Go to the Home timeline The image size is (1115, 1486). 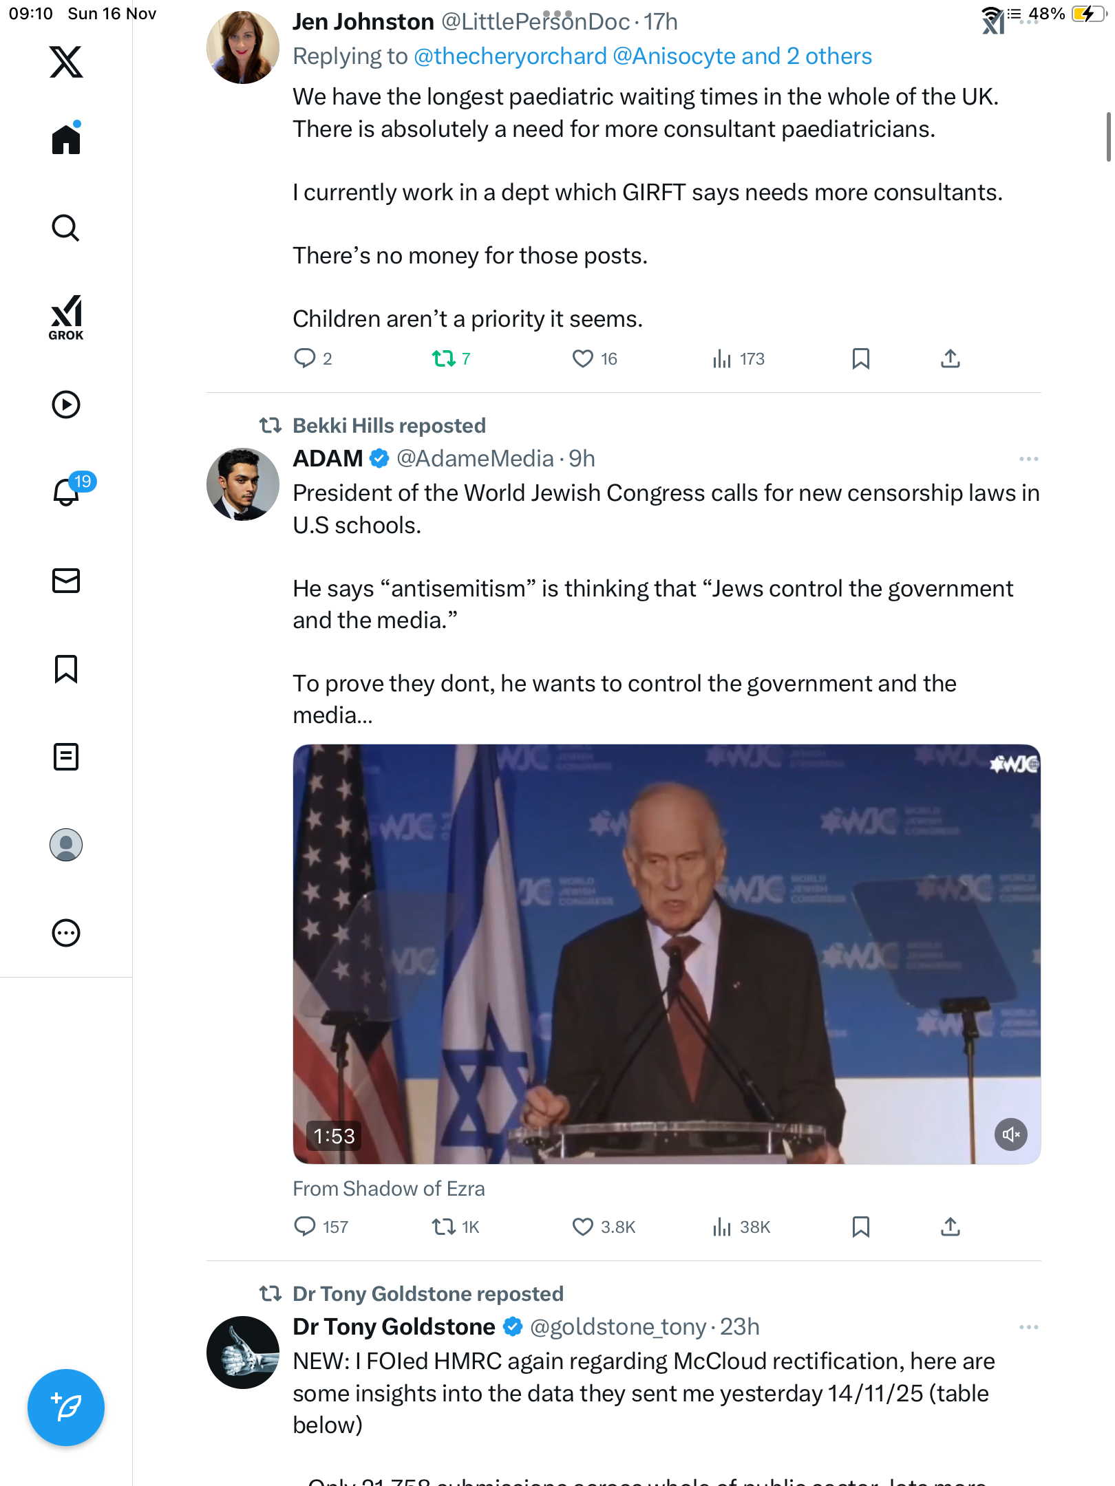pyautogui.click(x=66, y=140)
